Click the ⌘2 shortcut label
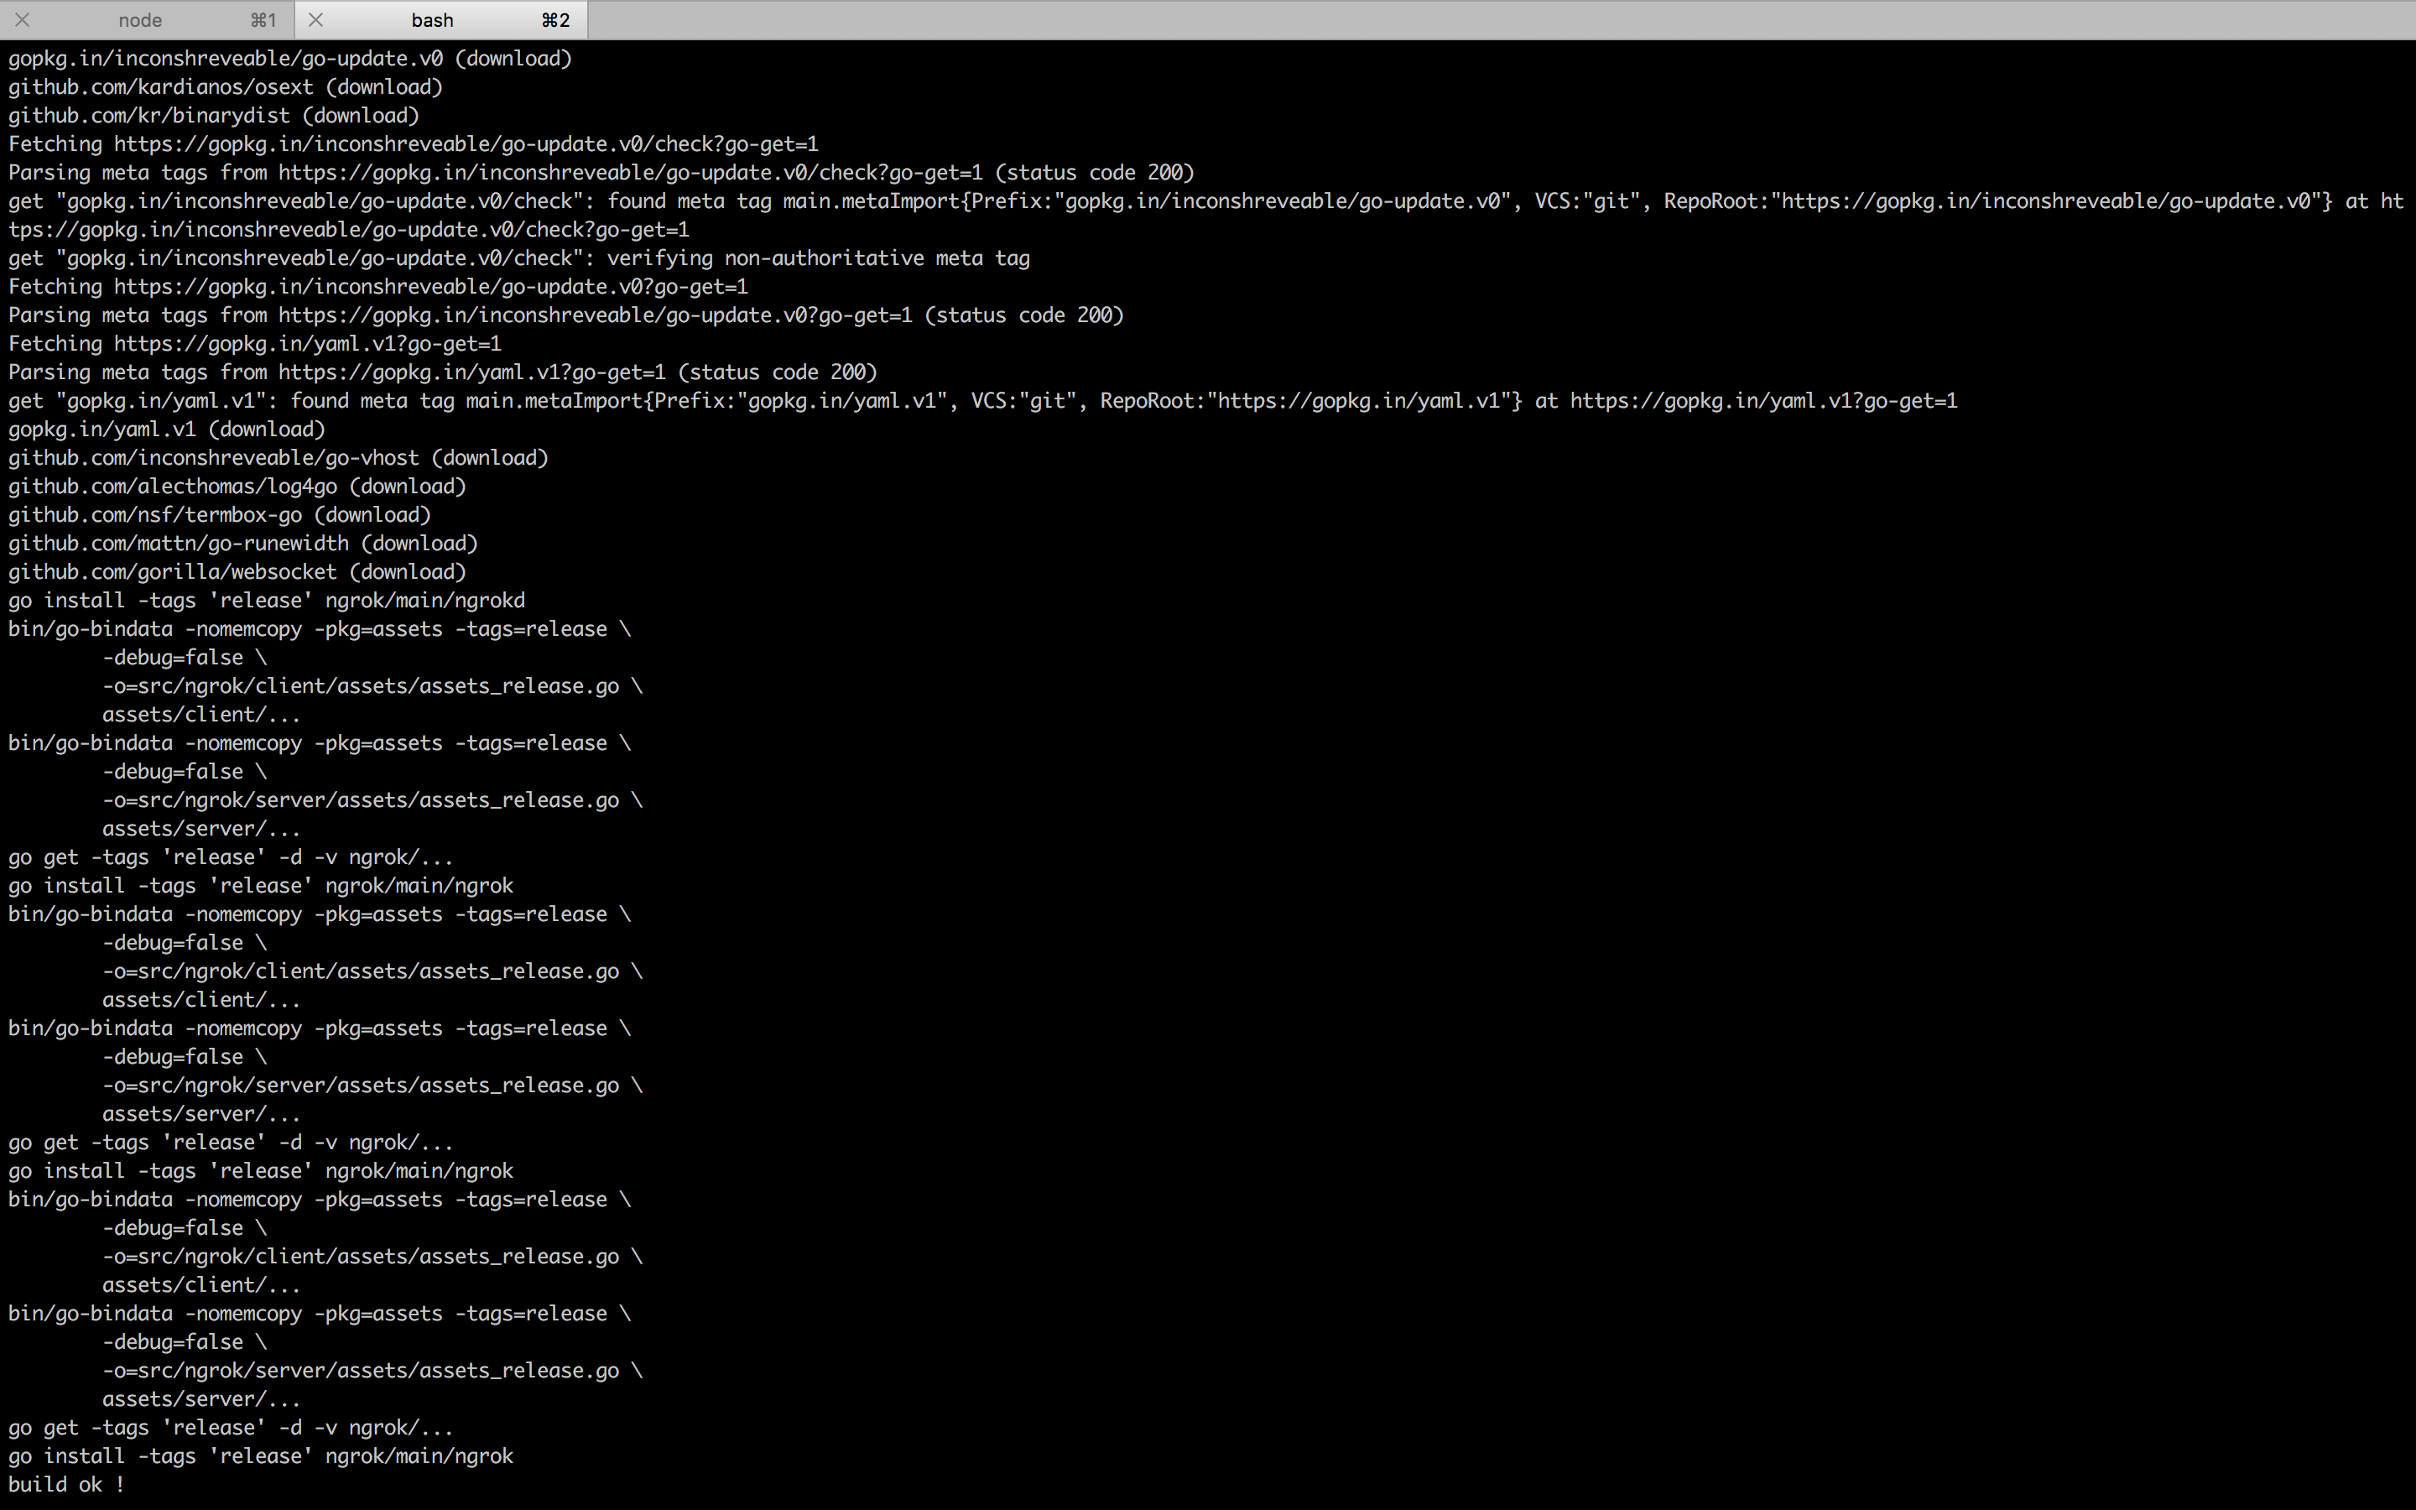Screen dimensions: 2416x1510 (x=555, y=20)
